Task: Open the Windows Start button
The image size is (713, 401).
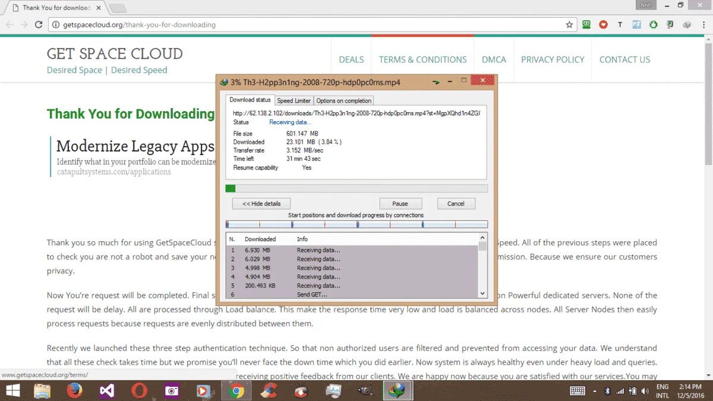Action: point(12,391)
